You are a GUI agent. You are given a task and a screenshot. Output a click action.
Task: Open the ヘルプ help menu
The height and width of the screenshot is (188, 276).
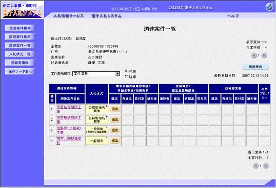click(232, 16)
